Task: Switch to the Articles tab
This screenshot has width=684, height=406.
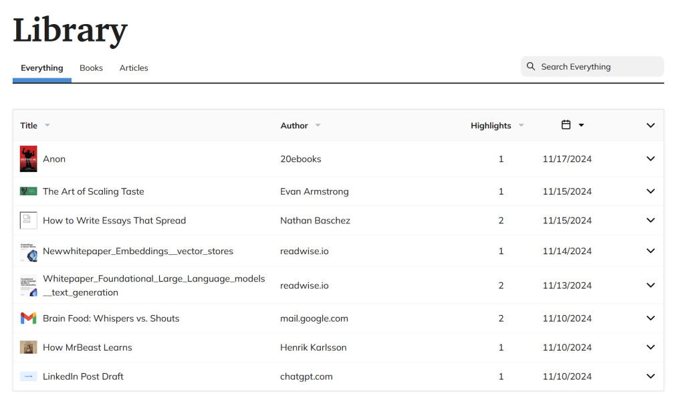Action: point(134,68)
